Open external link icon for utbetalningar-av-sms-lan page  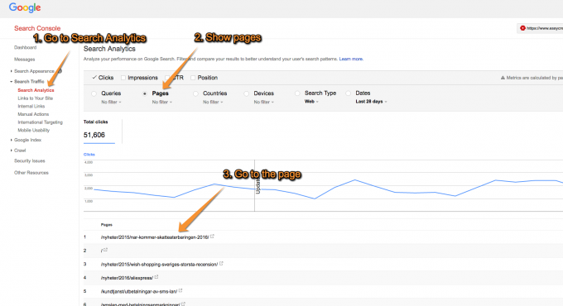pos(180,290)
